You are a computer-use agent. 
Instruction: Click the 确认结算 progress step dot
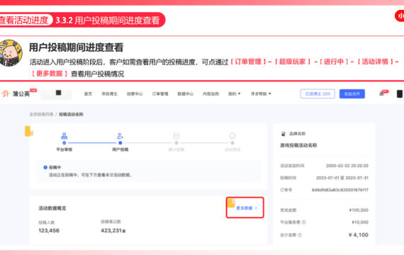coord(176,142)
